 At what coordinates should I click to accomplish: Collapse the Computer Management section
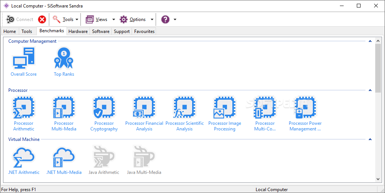coord(370,41)
